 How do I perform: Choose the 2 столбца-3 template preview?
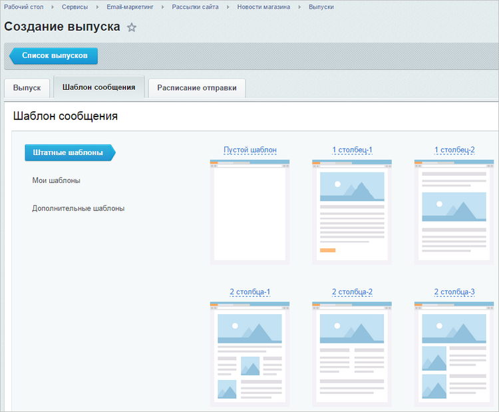point(454,354)
